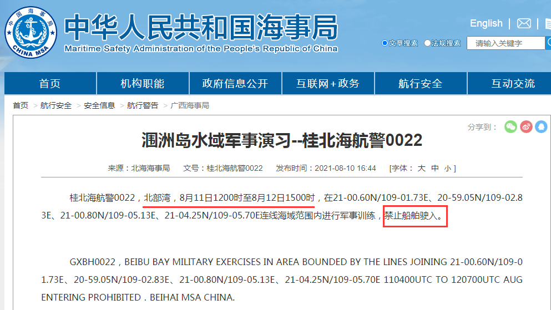Open 政府信息公开 navigation menu

tap(235, 83)
